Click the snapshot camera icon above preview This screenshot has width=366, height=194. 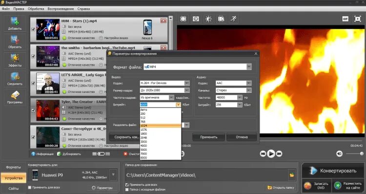click(x=196, y=19)
